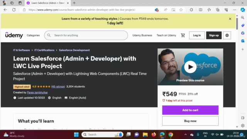Screen dimensions: 247x139
Task: Click the page address bar URL
Action: tap(81, 10)
